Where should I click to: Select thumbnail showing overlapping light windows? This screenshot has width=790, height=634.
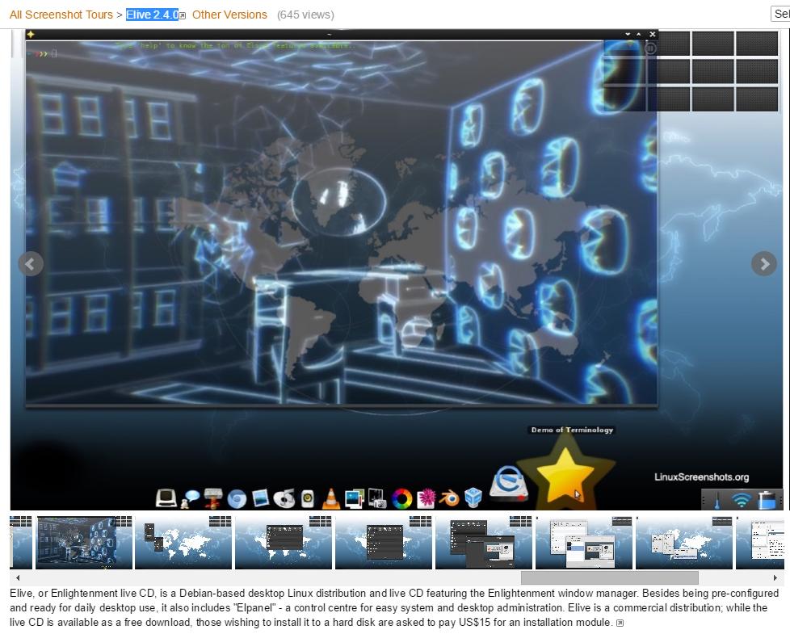click(x=584, y=543)
